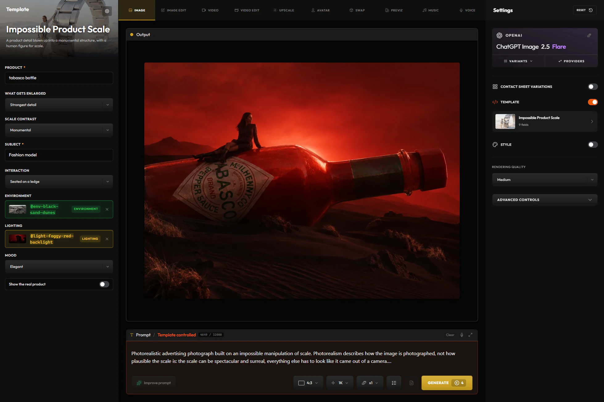Click the Music tab note icon

click(424, 10)
